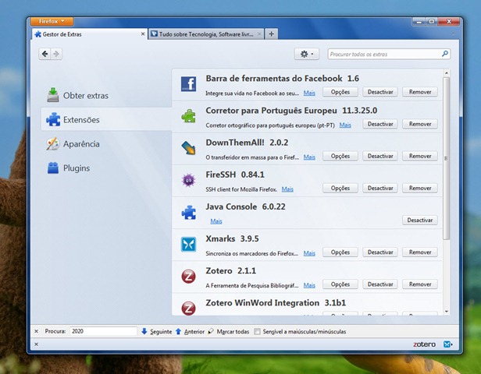Viewport: 481px width, 374px height.
Task: Select Aparência category
Action: click(x=106, y=144)
